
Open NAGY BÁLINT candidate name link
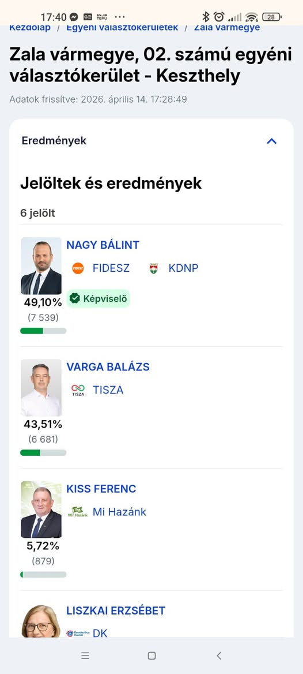[103, 245]
